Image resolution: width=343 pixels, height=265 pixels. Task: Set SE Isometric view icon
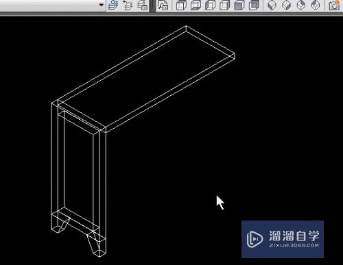click(286, 5)
